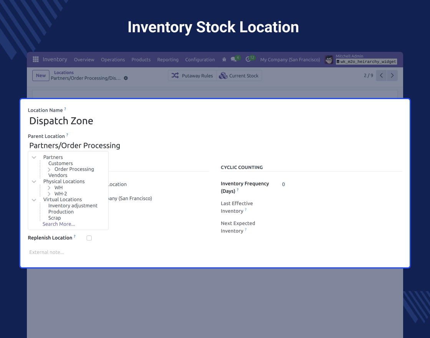Click the External note field
The height and width of the screenshot is (338, 430).
46,252
